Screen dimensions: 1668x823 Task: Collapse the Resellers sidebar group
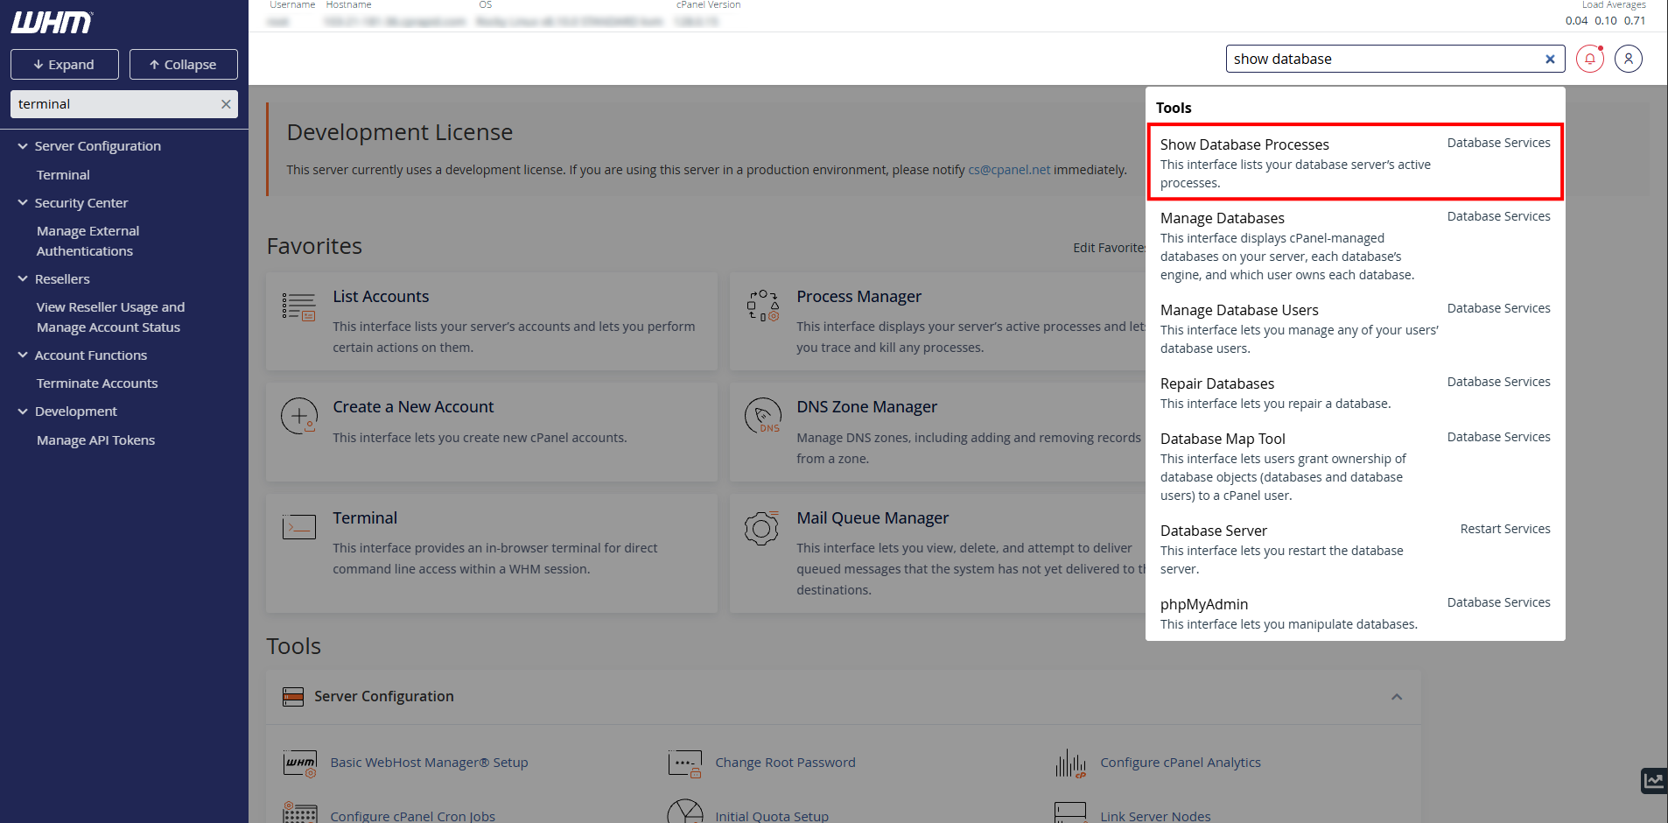point(23,279)
